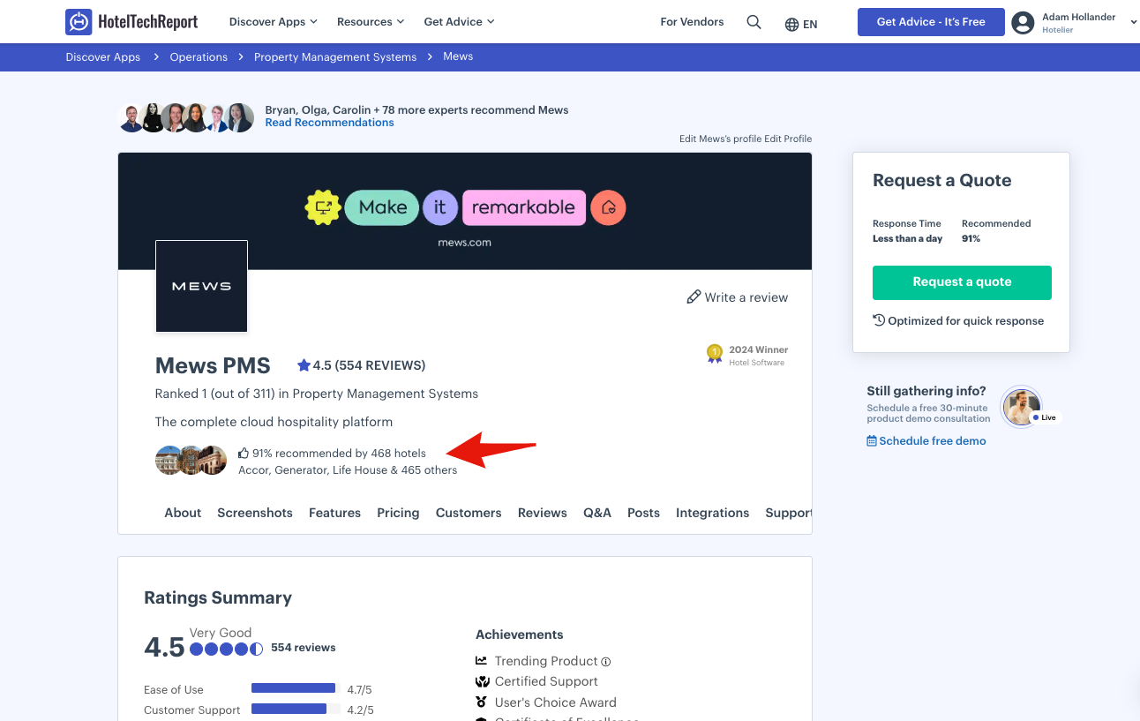Go to Operations breadcrumb
The width and height of the screenshot is (1140, 721).
tap(199, 56)
